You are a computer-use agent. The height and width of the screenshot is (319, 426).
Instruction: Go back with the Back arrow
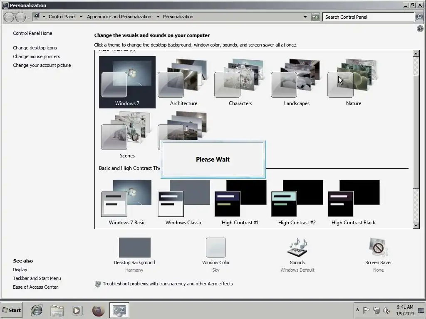point(9,17)
